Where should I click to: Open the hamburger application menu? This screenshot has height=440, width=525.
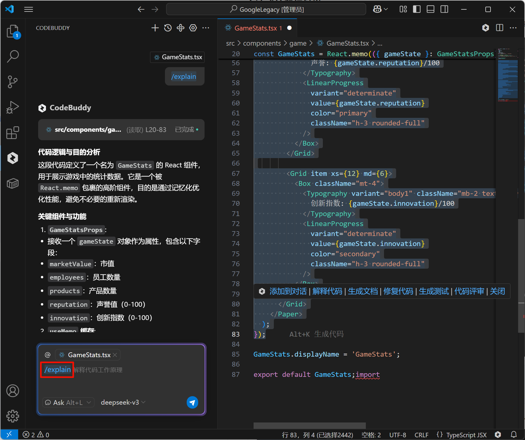(x=28, y=9)
